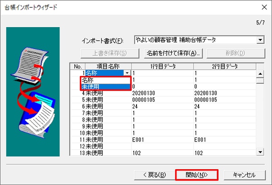272x185 pixels.
Task: Click the table scrollbar thumb
Action: click(260, 81)
